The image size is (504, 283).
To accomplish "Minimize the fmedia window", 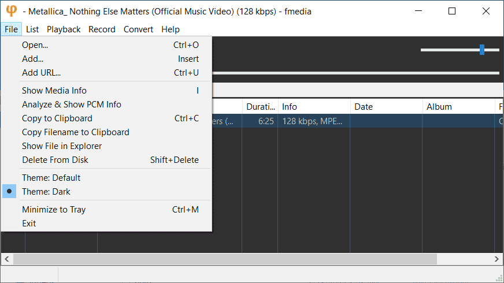I will [x=418, y=11].
